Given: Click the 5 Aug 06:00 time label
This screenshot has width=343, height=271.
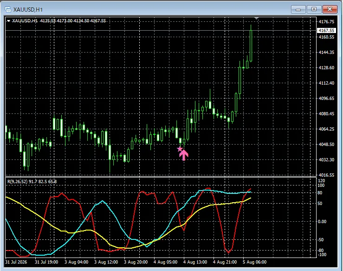Looking at the screenshot, I should click(x=255, y=262).
